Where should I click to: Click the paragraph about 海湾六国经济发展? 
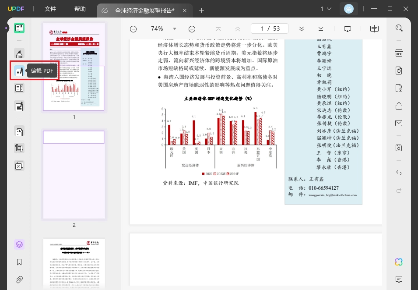tap(218, 81)
